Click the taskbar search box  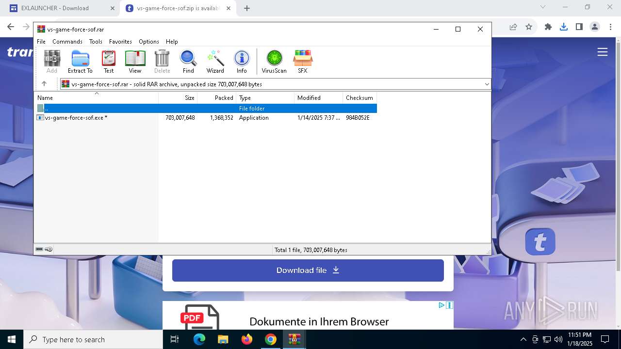click(93, 339)
